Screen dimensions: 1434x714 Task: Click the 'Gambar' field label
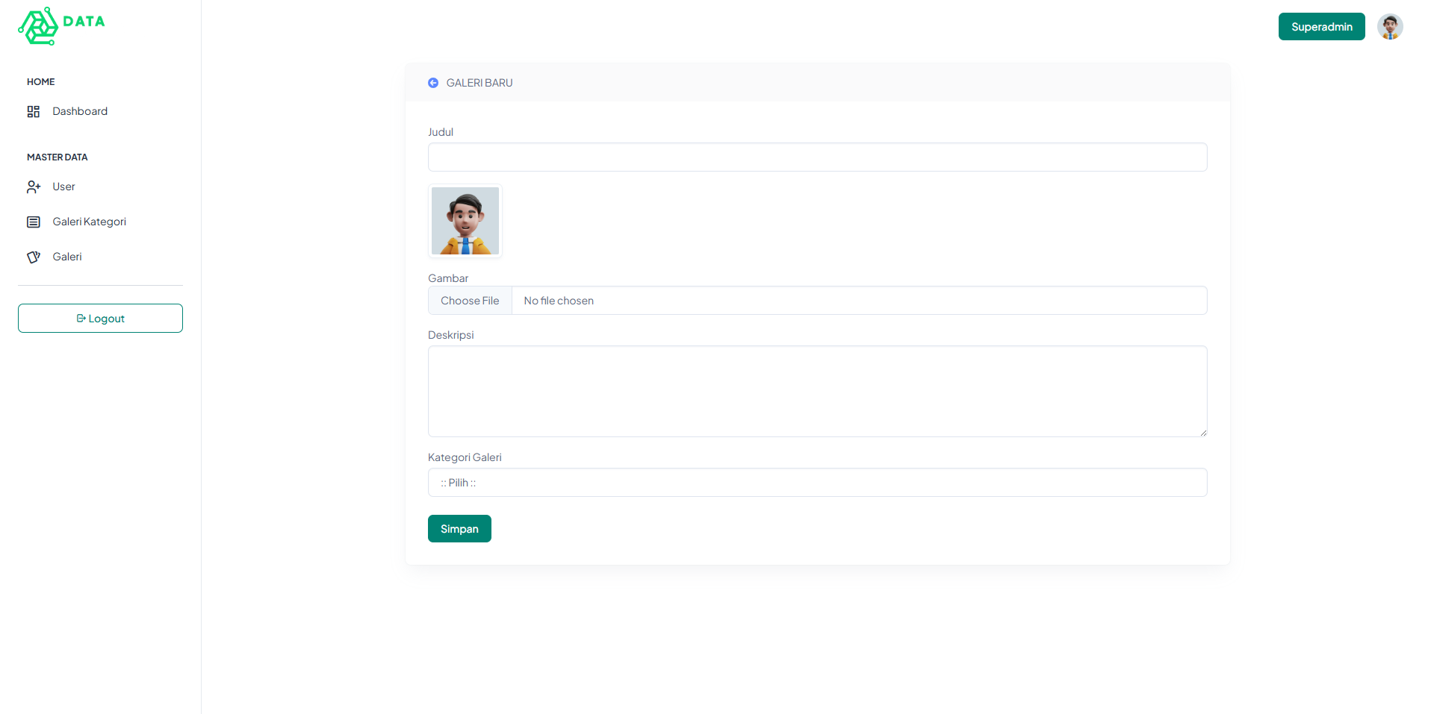click(x=448, y=278)
